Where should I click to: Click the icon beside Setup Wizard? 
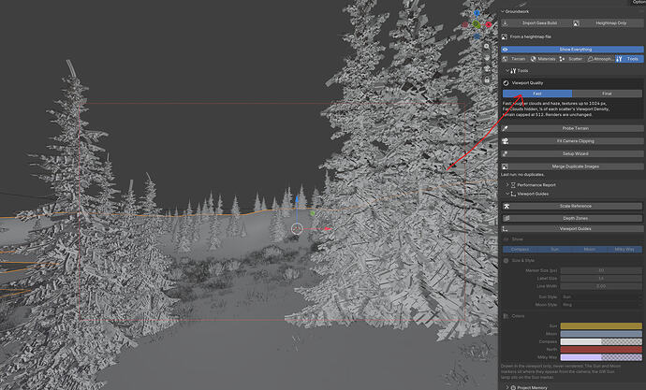[506, 154]
